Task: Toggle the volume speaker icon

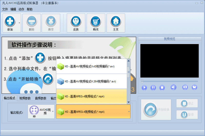Action: pyautogui.click(x=173, y=87)
